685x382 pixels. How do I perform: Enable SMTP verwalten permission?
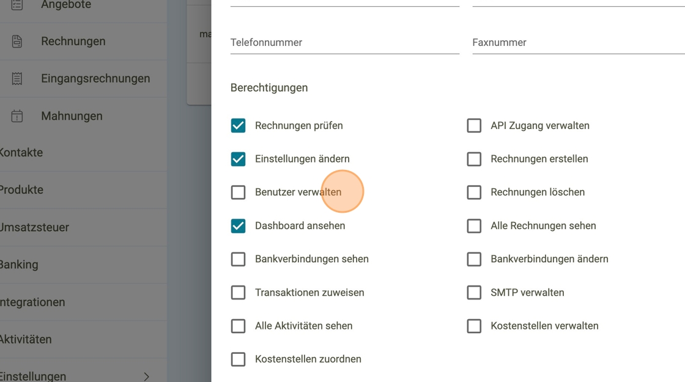click(x=474, y=293)
